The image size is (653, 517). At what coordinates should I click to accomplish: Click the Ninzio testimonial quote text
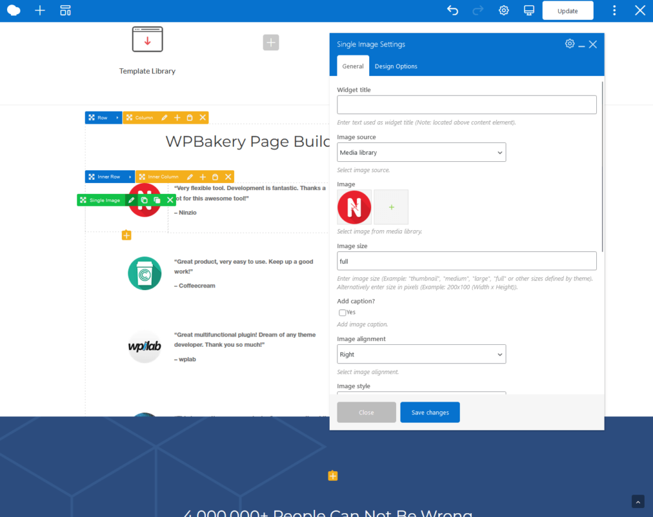pos(250,193)
